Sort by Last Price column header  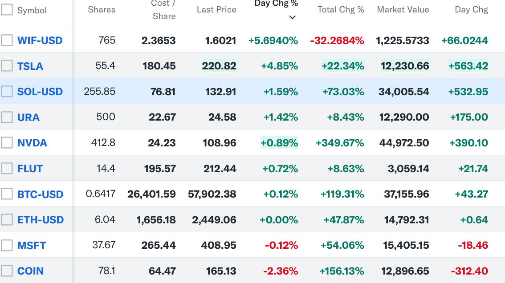(x=216, y=10)
